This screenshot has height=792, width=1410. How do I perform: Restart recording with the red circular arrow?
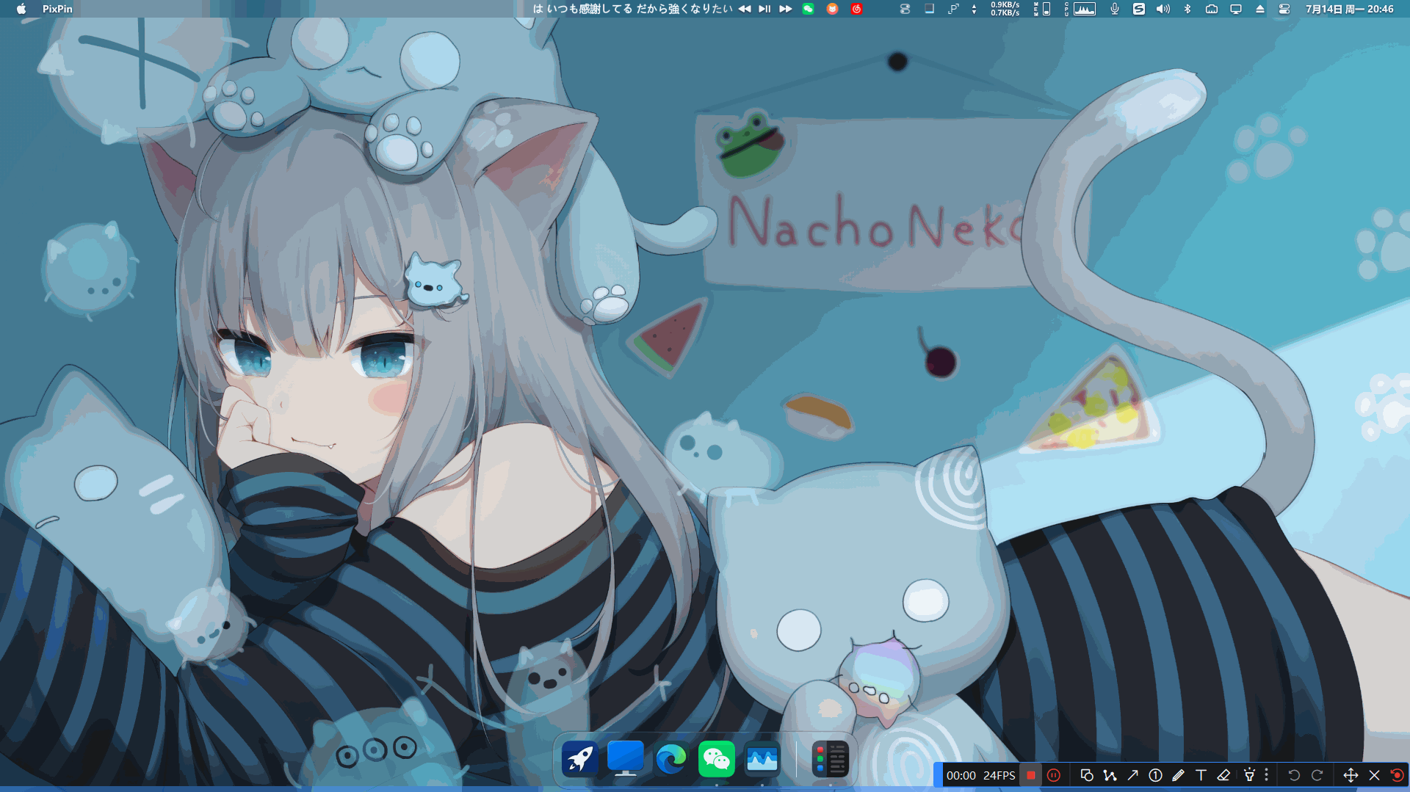pos(1397,775)
